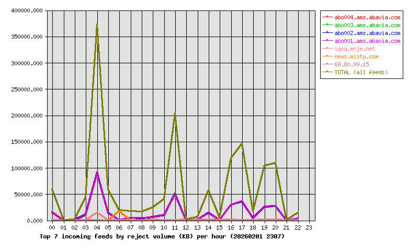This screenshot has width=408, height=251.
Task: Click the 100000.000 y-axis label
Action: point(27,168)
